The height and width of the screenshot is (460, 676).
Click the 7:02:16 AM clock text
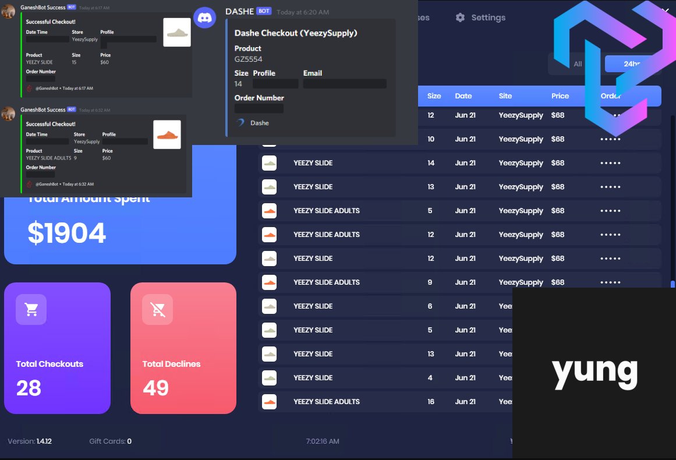click(323, 441)
